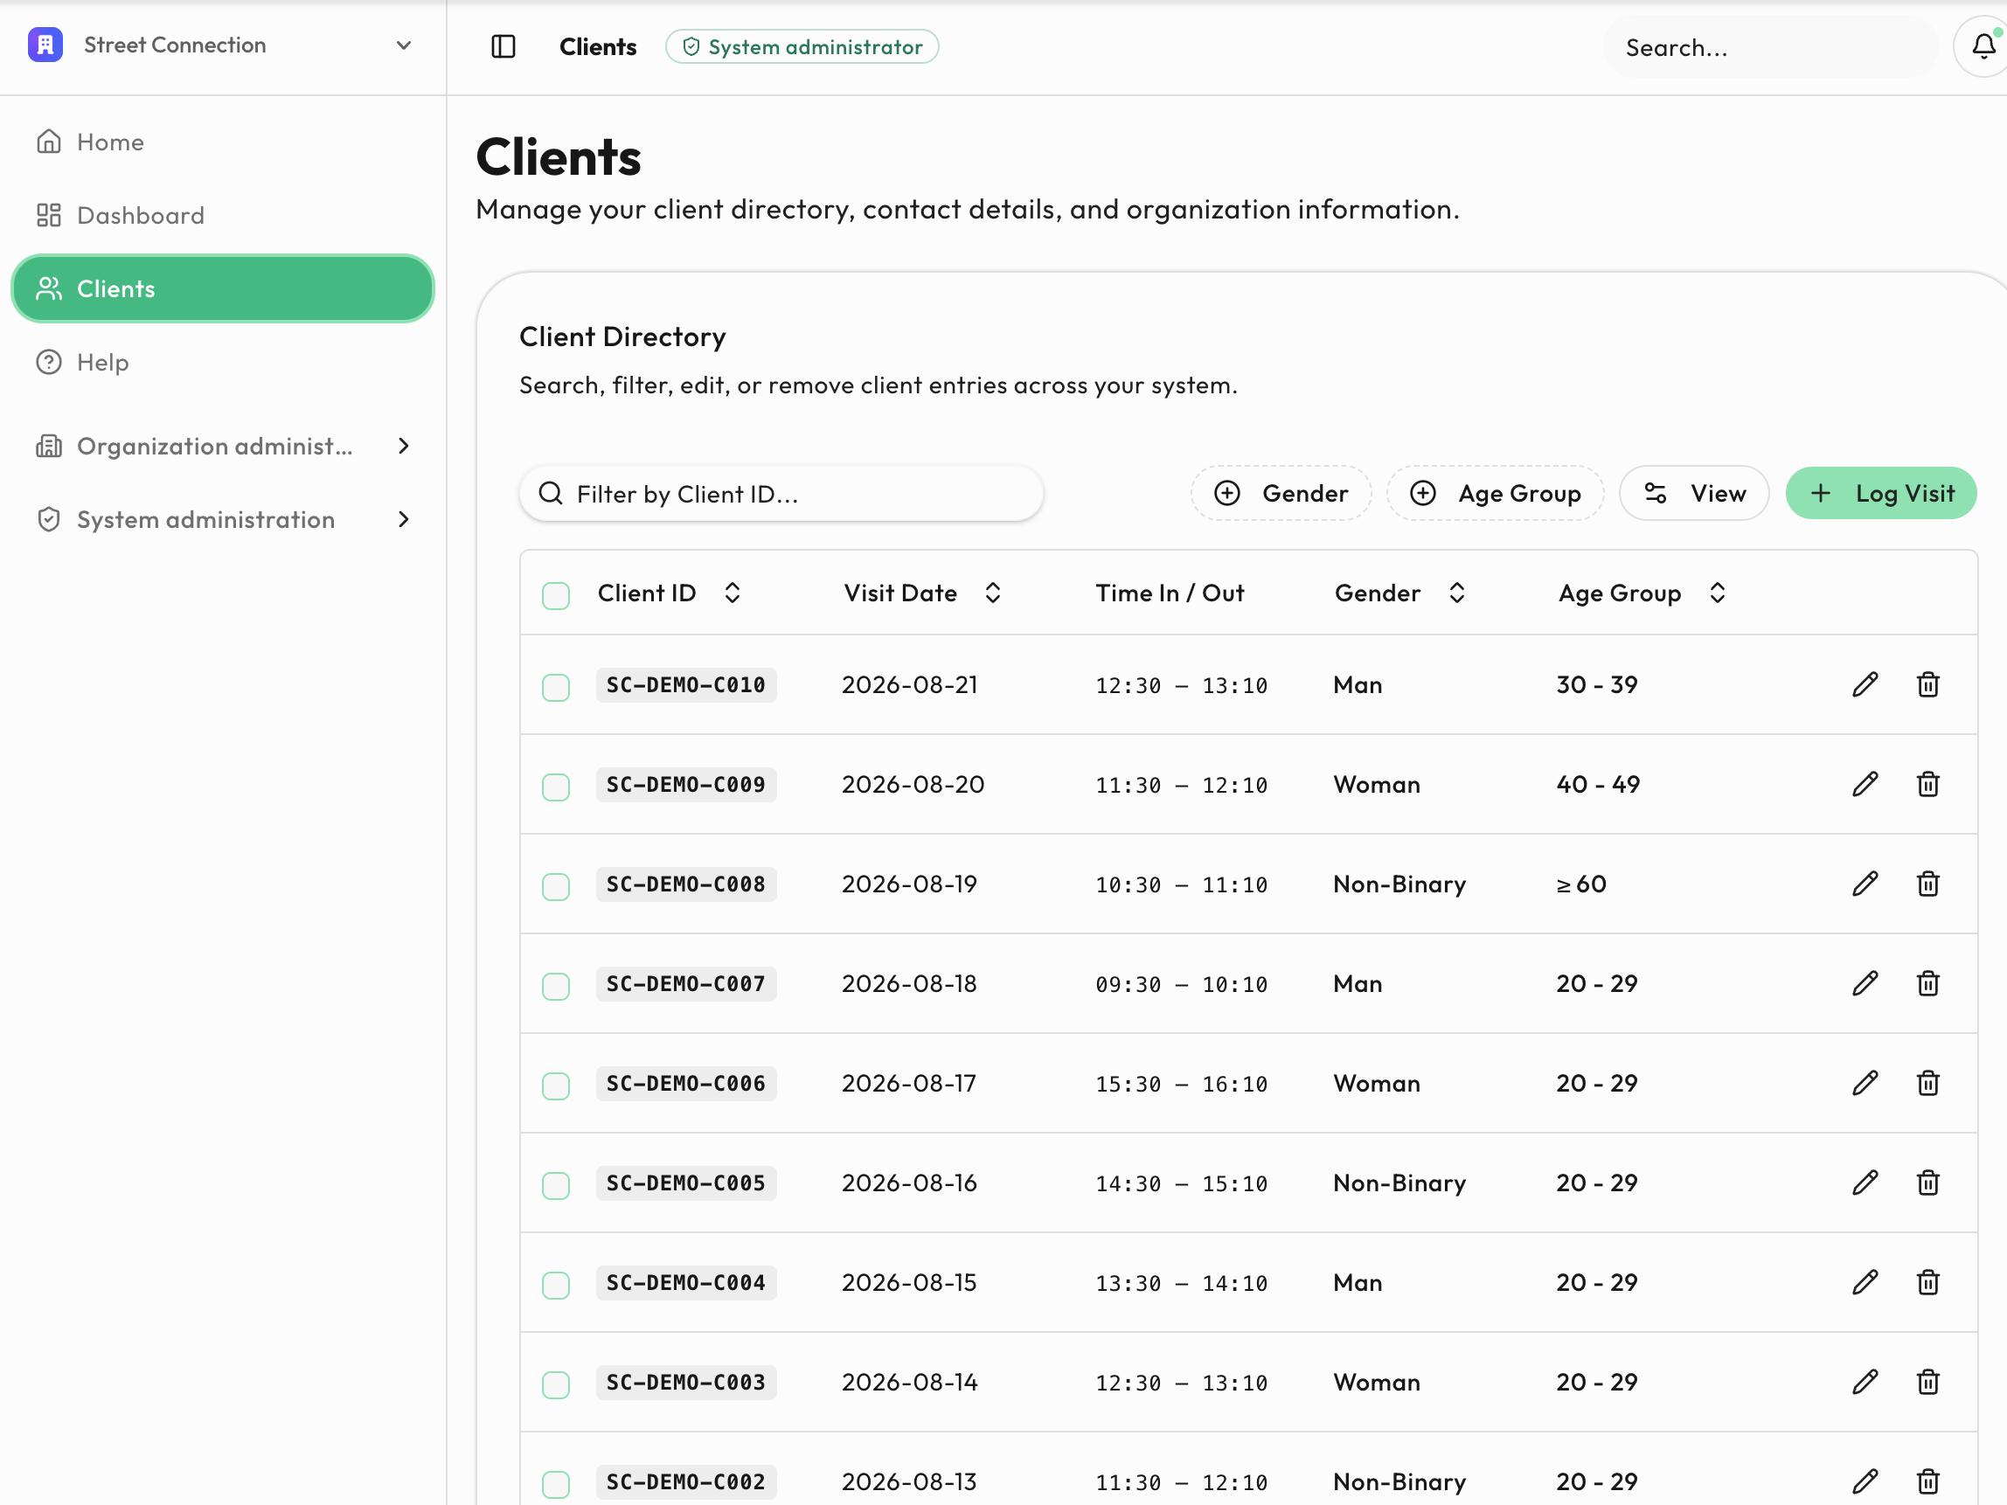The height and width of the screenshot is (1505, 2007).
Task: Mark the SC-DEMO-C005 checkbox
Action: (x=555, y=1186)
